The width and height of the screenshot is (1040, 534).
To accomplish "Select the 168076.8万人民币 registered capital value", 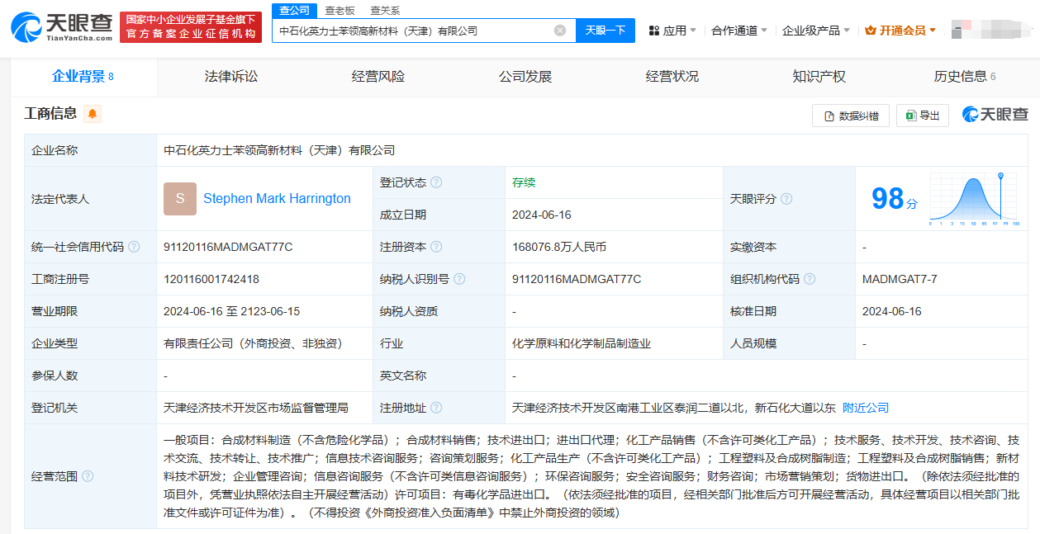I will [559, 247].
